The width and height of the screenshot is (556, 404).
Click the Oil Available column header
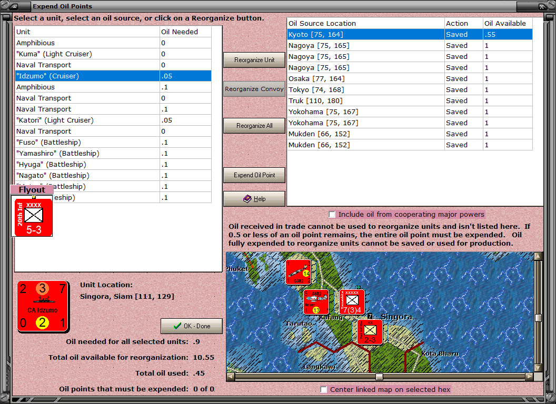508,23
